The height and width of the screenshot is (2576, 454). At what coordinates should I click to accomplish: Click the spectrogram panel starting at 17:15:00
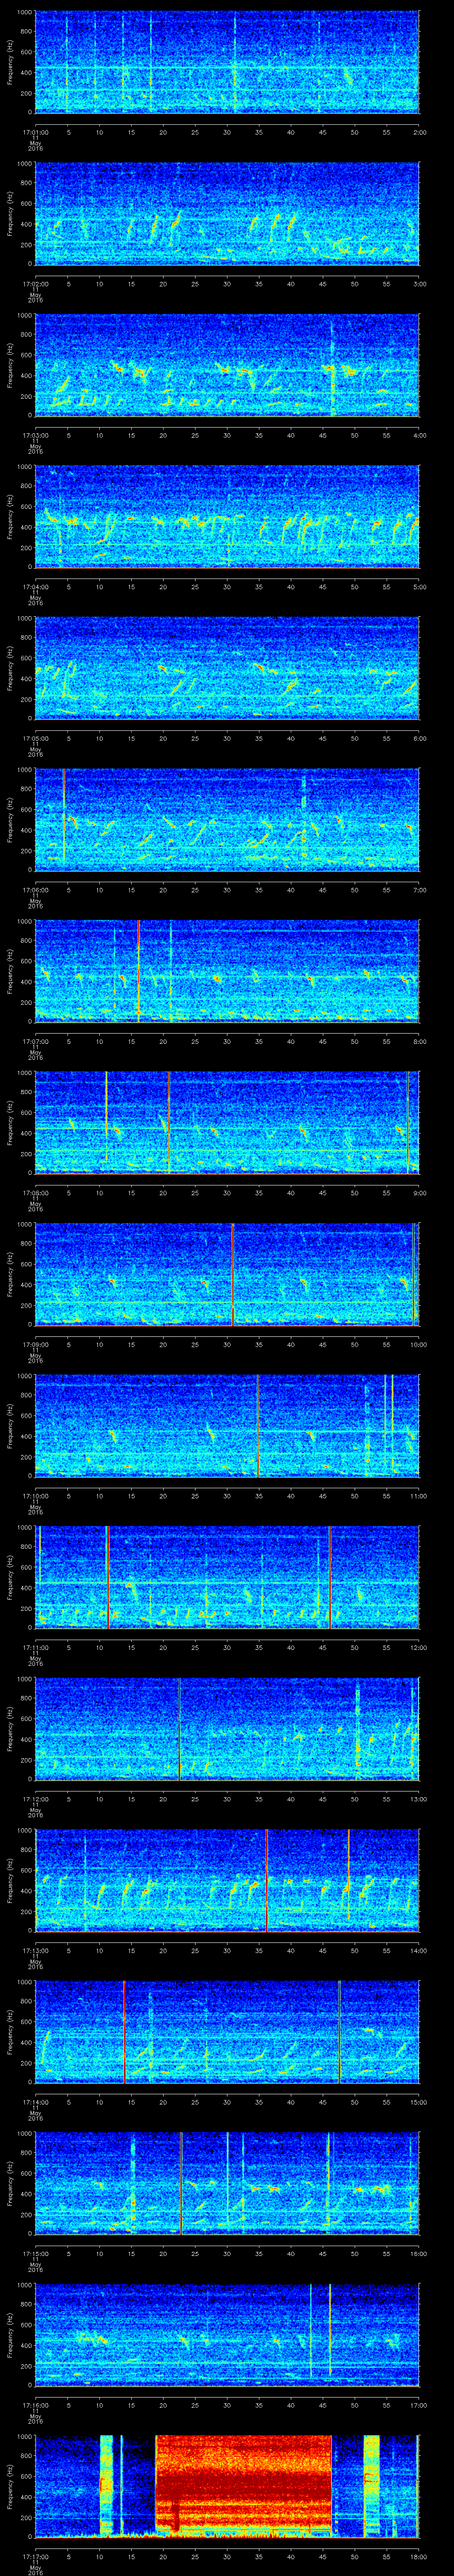(x=227, y=2184)
